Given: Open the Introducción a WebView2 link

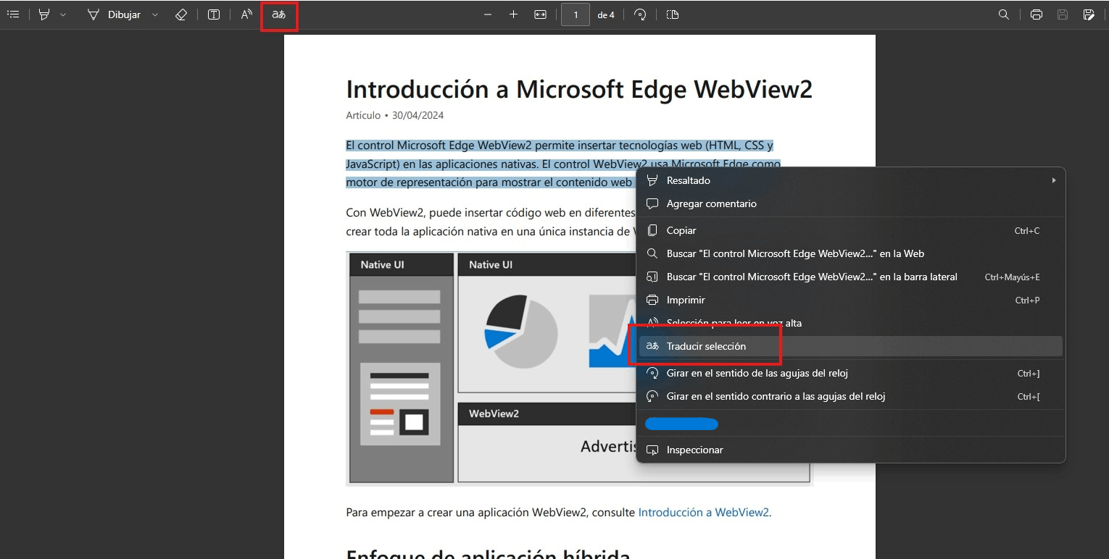Looking at the screenshot, I should [x=703, y=512].
